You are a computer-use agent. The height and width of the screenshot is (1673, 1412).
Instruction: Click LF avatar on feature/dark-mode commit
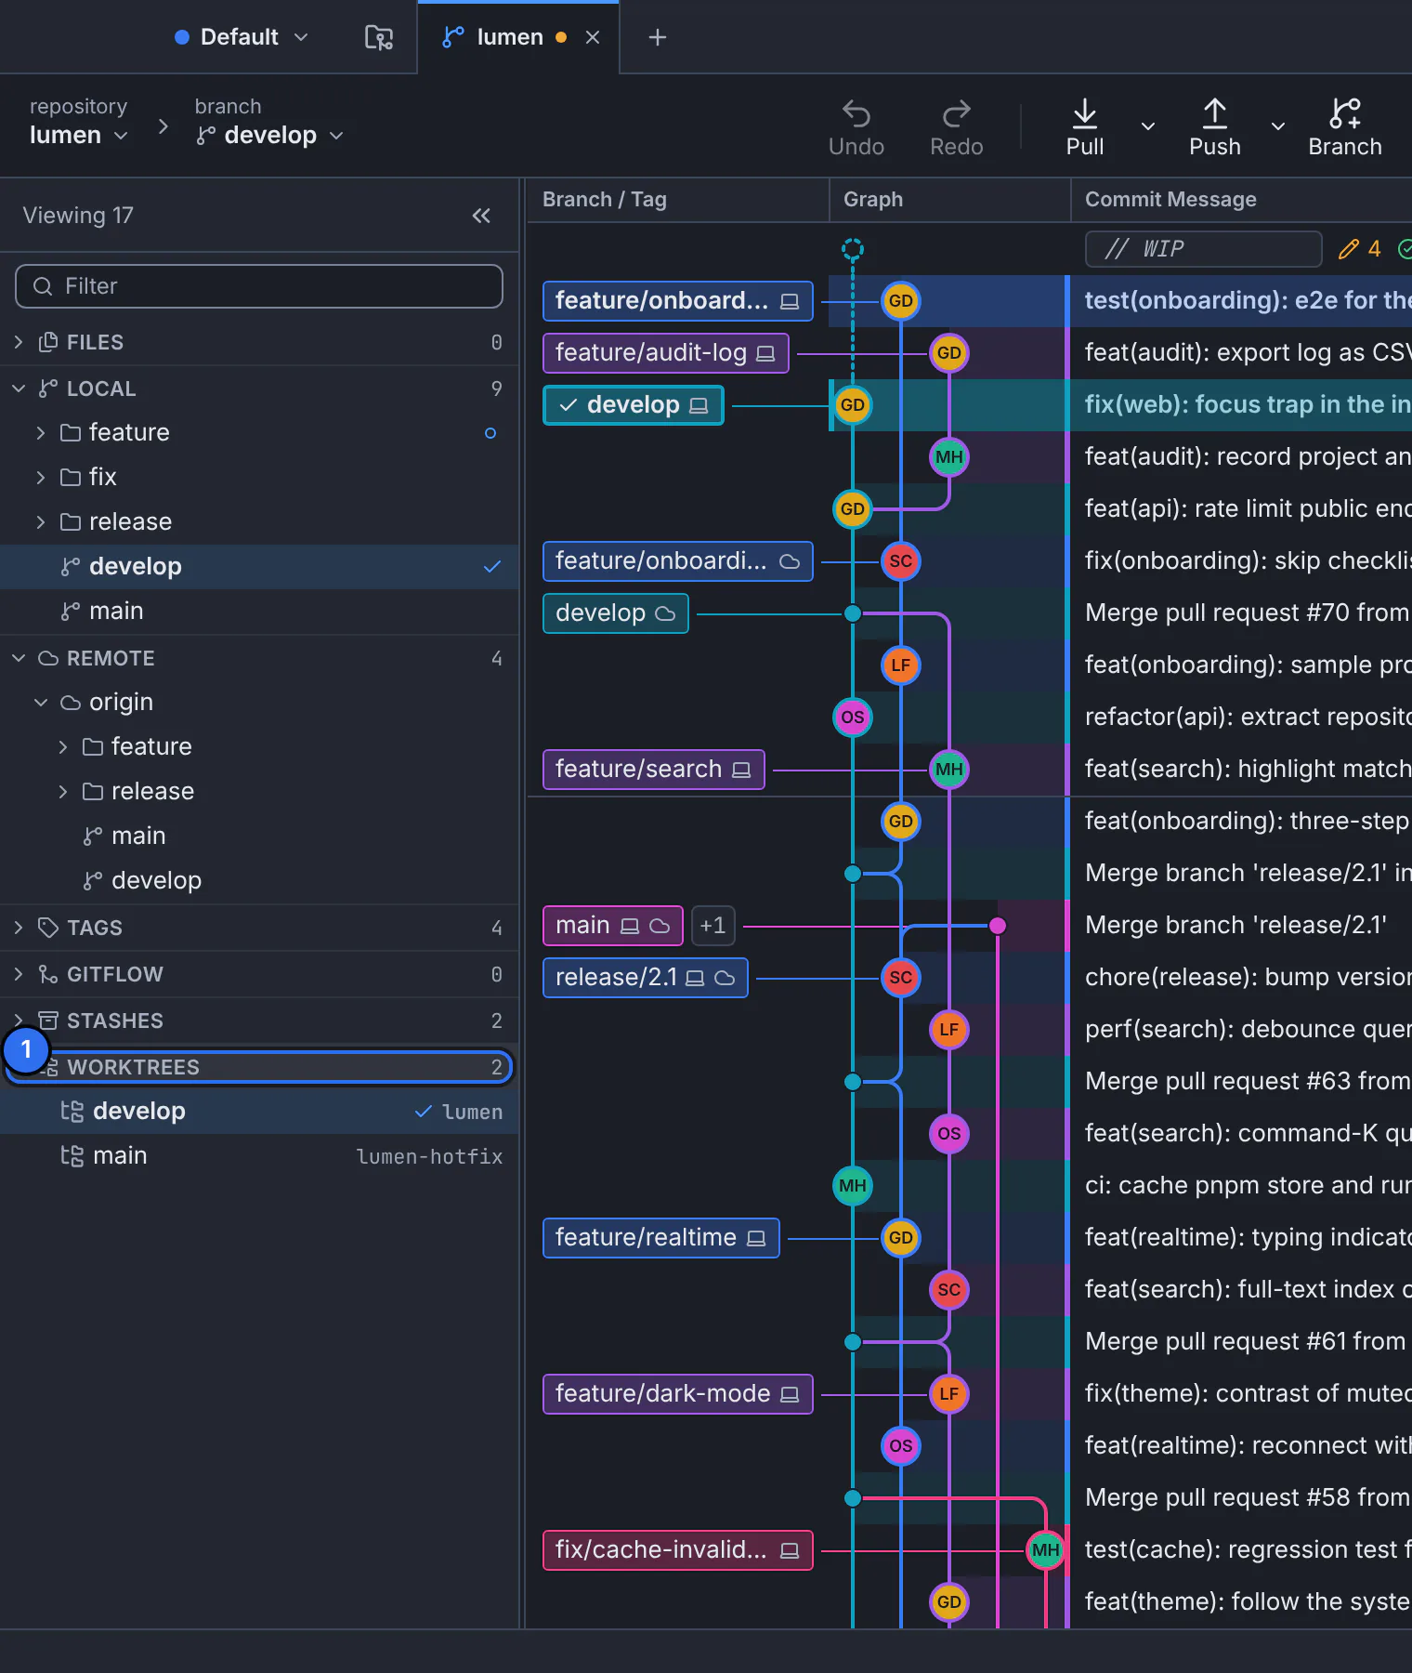click(x=948, y=1394)
